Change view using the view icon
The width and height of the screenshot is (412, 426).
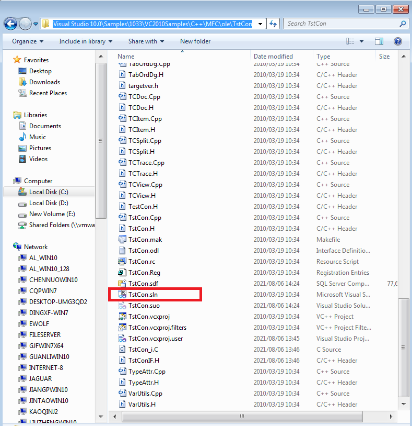point(350,41)
